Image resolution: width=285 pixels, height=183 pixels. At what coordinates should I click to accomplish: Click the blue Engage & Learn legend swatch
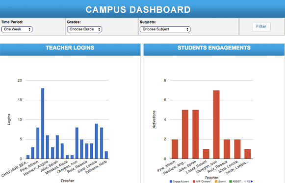click(171, 182)
